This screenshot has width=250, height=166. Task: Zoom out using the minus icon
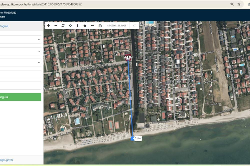tap(55, 25)
